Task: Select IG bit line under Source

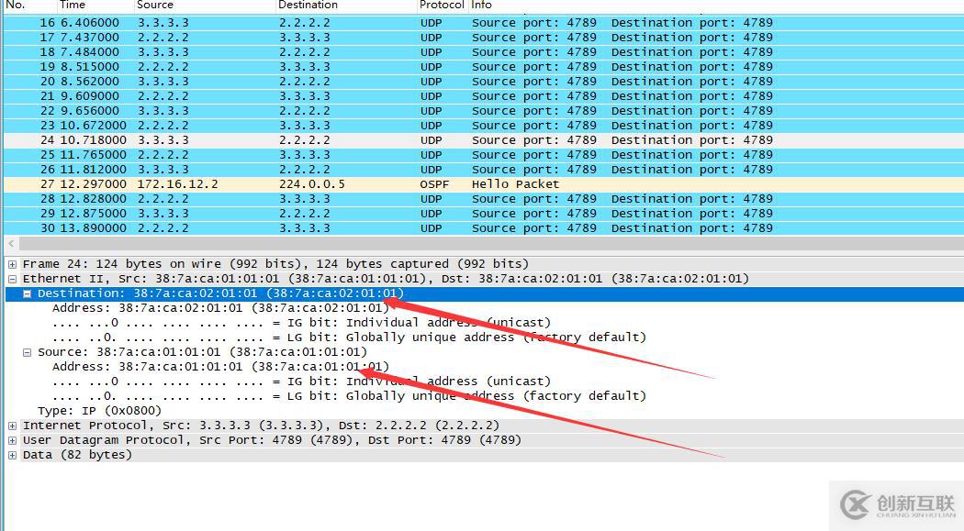Action: tap(301, 382)
